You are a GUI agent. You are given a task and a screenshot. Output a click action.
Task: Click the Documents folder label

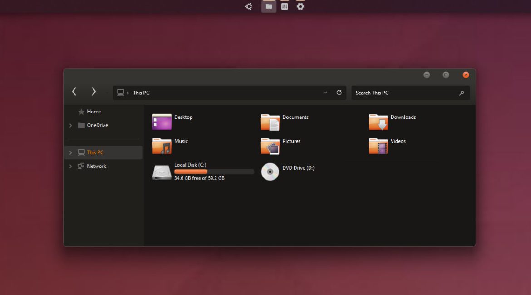295,117
